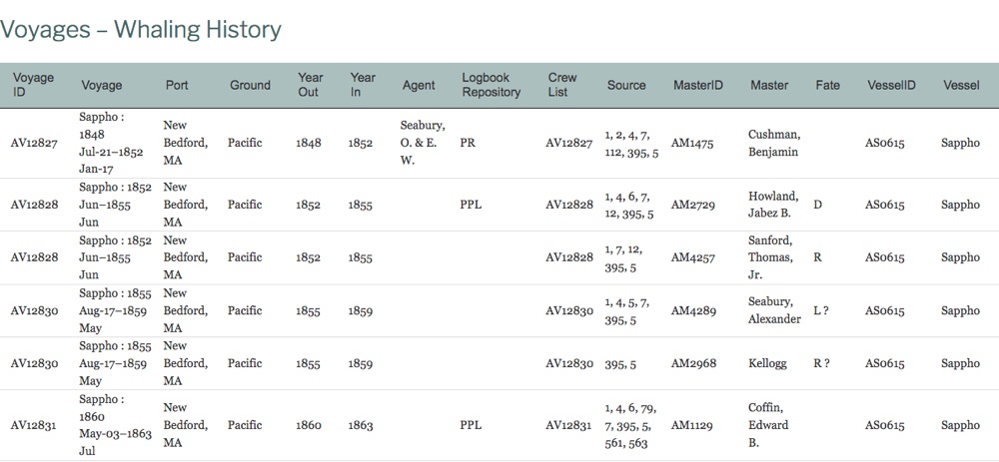999x462 pixels.
Task: Sort by the Voyage ID column header
Action: point(32,85)
